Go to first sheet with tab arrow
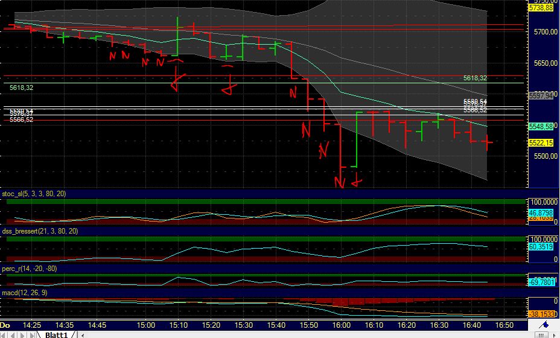This screenshot has height=338, width=560. click(x=4, y=334)
